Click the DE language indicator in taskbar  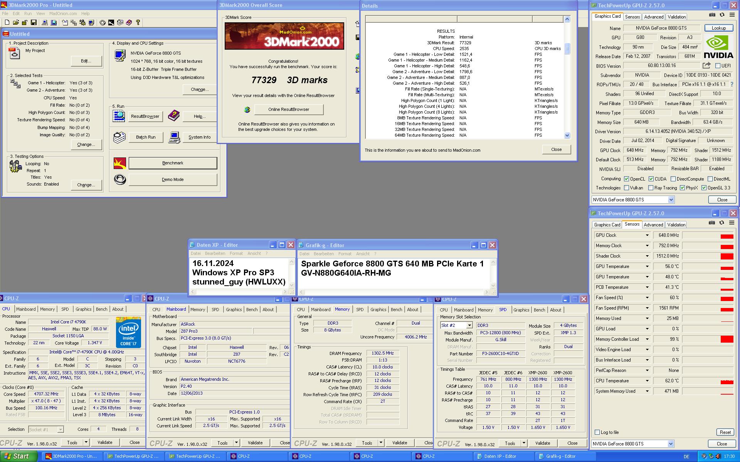click(x=686, y=457)
